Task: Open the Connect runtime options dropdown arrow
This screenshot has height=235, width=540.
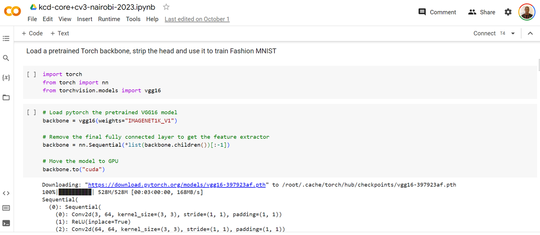Action: tap(513, 33)
